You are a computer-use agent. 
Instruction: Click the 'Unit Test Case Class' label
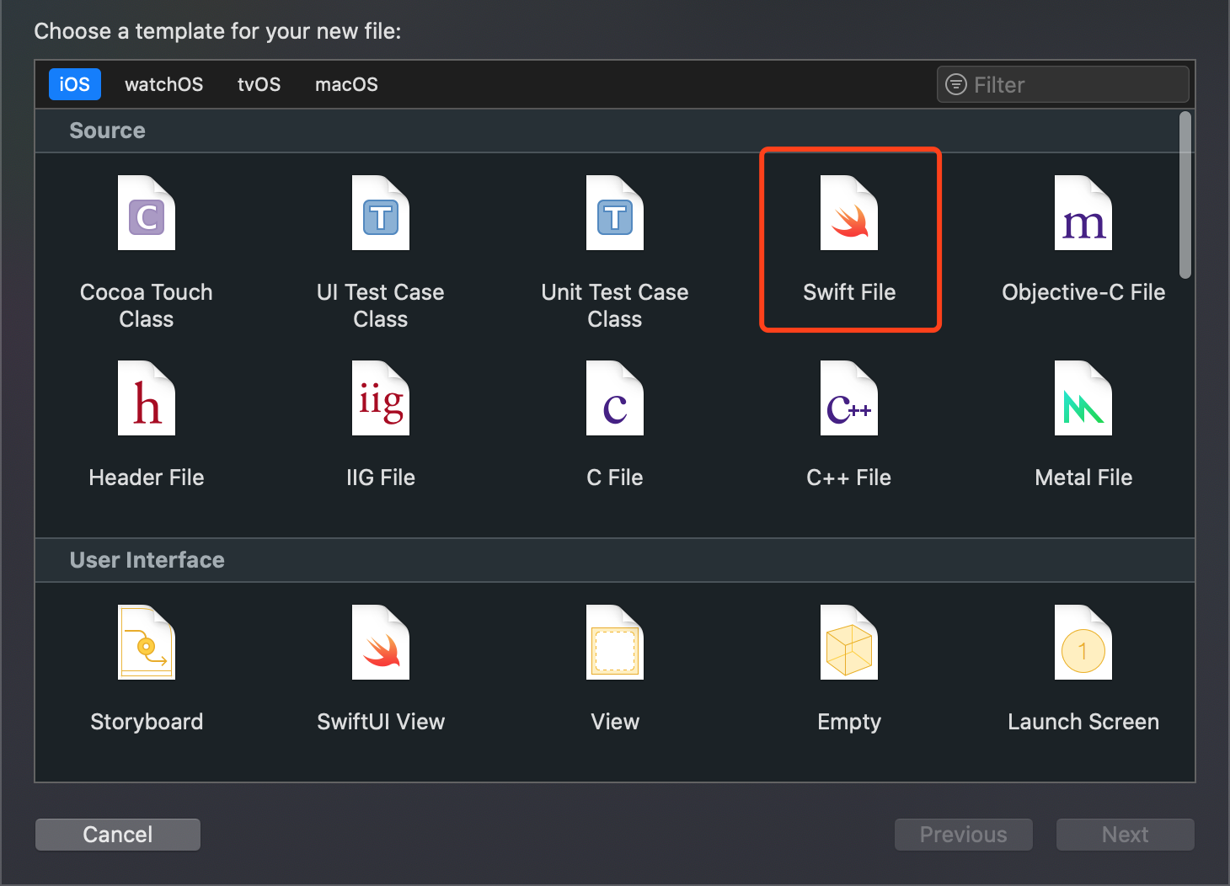pos(615,306)
